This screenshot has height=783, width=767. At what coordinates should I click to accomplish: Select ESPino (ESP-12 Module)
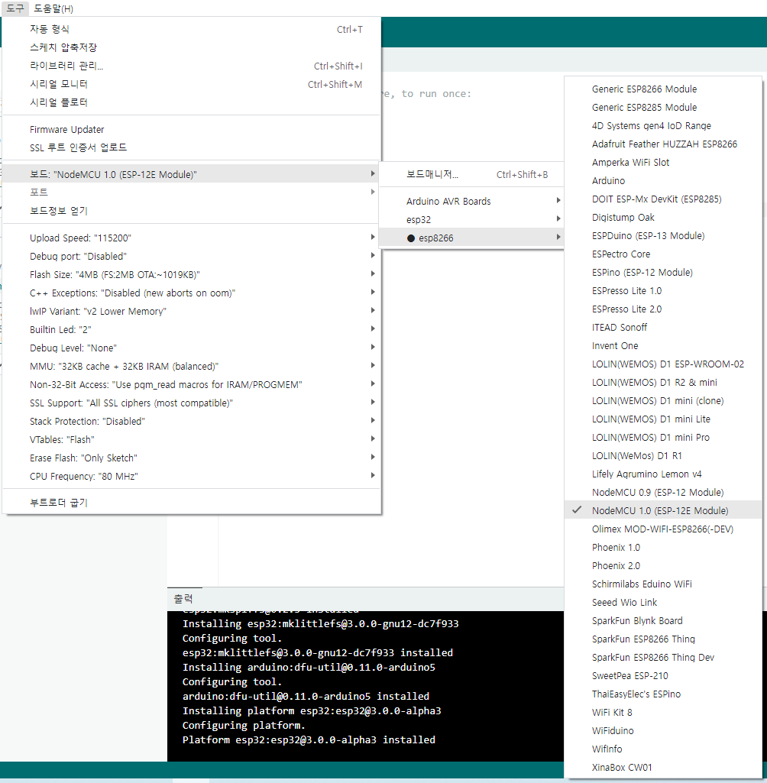point(663,273)
